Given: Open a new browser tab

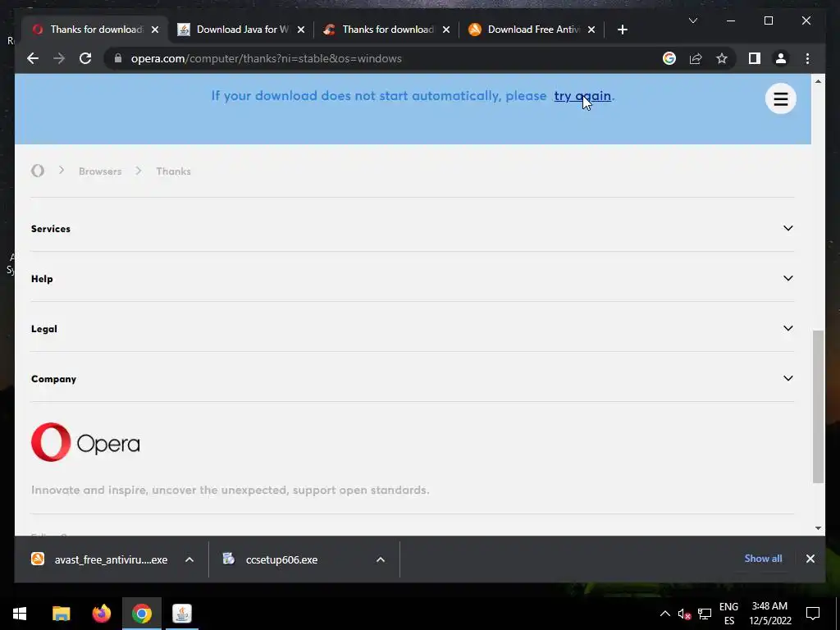Looking at the screenshot, I should [622, 30].
